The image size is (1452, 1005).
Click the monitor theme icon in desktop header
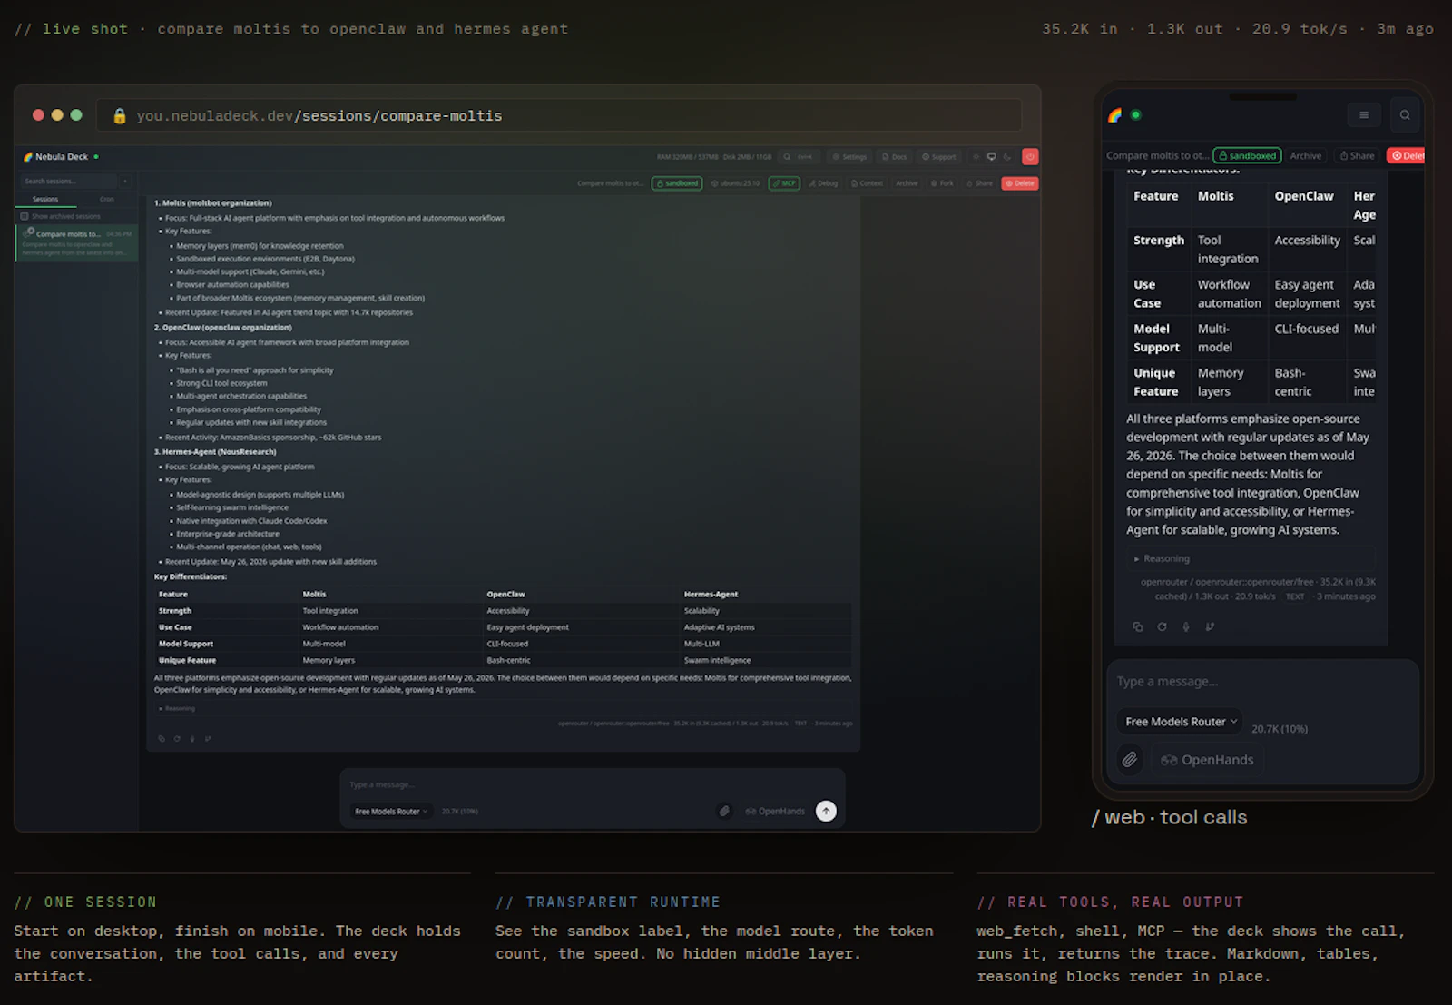[x=992, y=157]
